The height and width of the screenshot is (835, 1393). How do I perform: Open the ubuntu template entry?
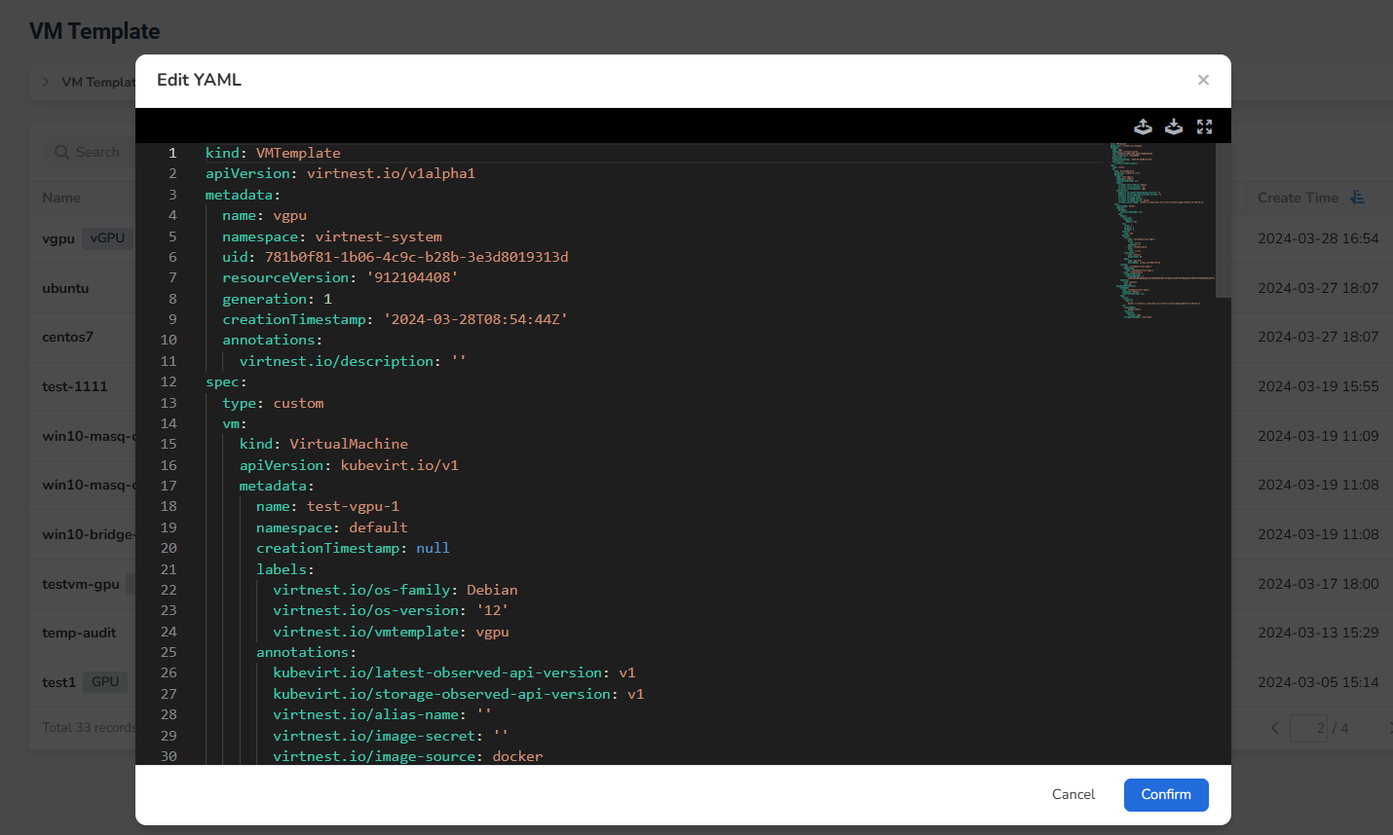[67, 287]
